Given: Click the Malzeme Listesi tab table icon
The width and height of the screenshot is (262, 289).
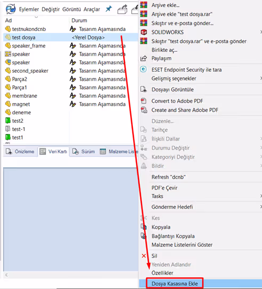Looking at the screenshot, I should (103, 152).
